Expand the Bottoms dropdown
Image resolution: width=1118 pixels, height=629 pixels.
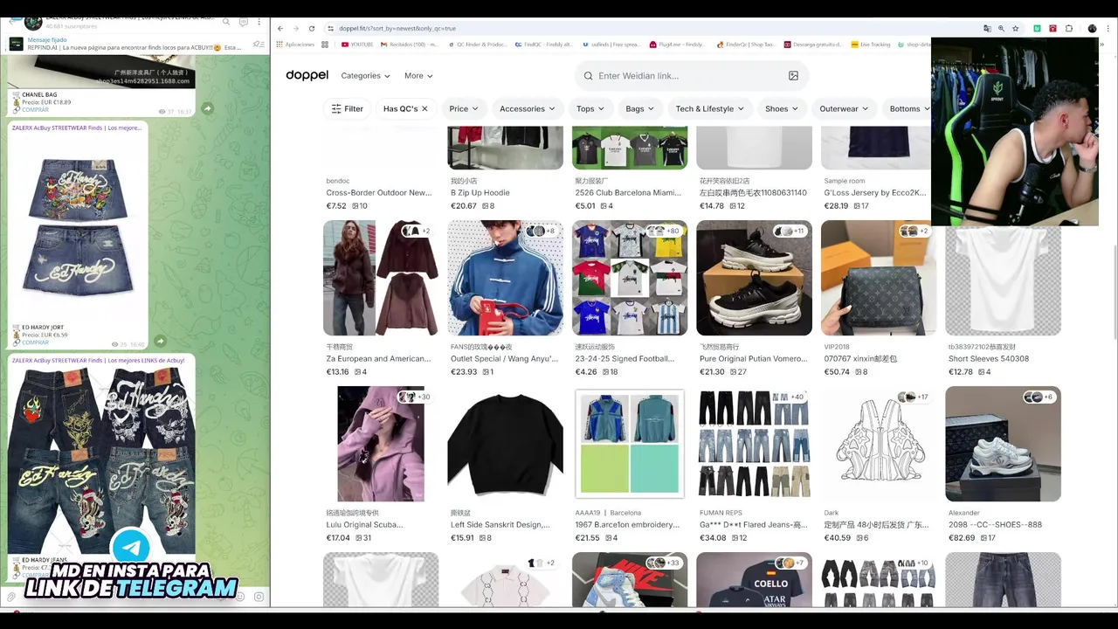coord(908,109)
